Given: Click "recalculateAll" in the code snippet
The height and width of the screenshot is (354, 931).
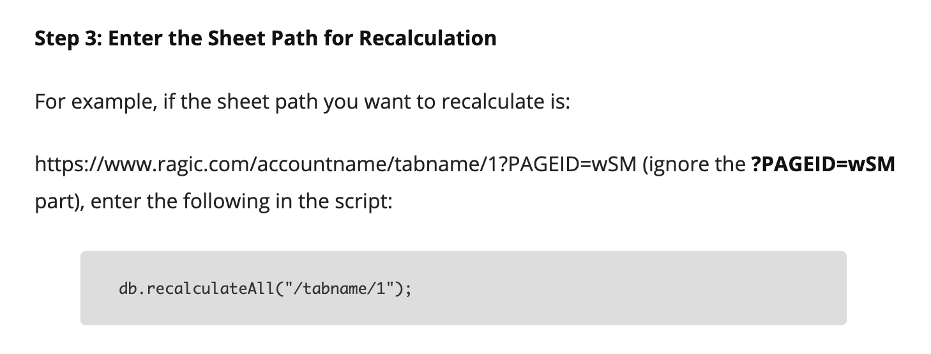Looking at the screenshot, I should click(x=212, y=289).
